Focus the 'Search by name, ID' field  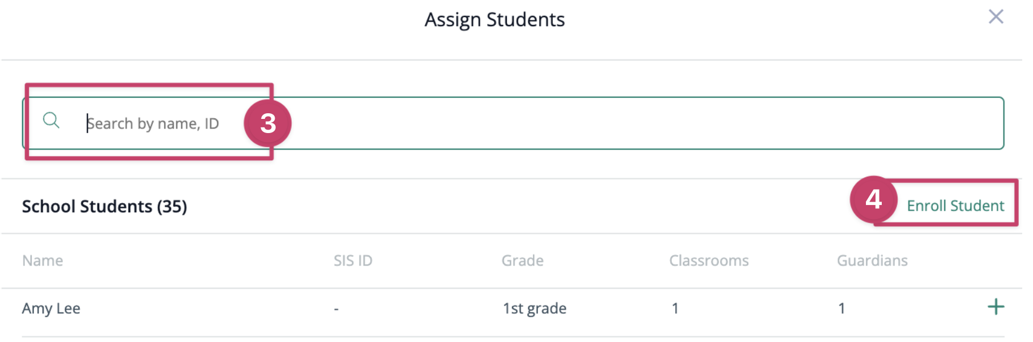coord(153,123)
